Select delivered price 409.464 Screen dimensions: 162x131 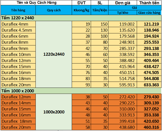pyautogui.click(x=149, y=60)
